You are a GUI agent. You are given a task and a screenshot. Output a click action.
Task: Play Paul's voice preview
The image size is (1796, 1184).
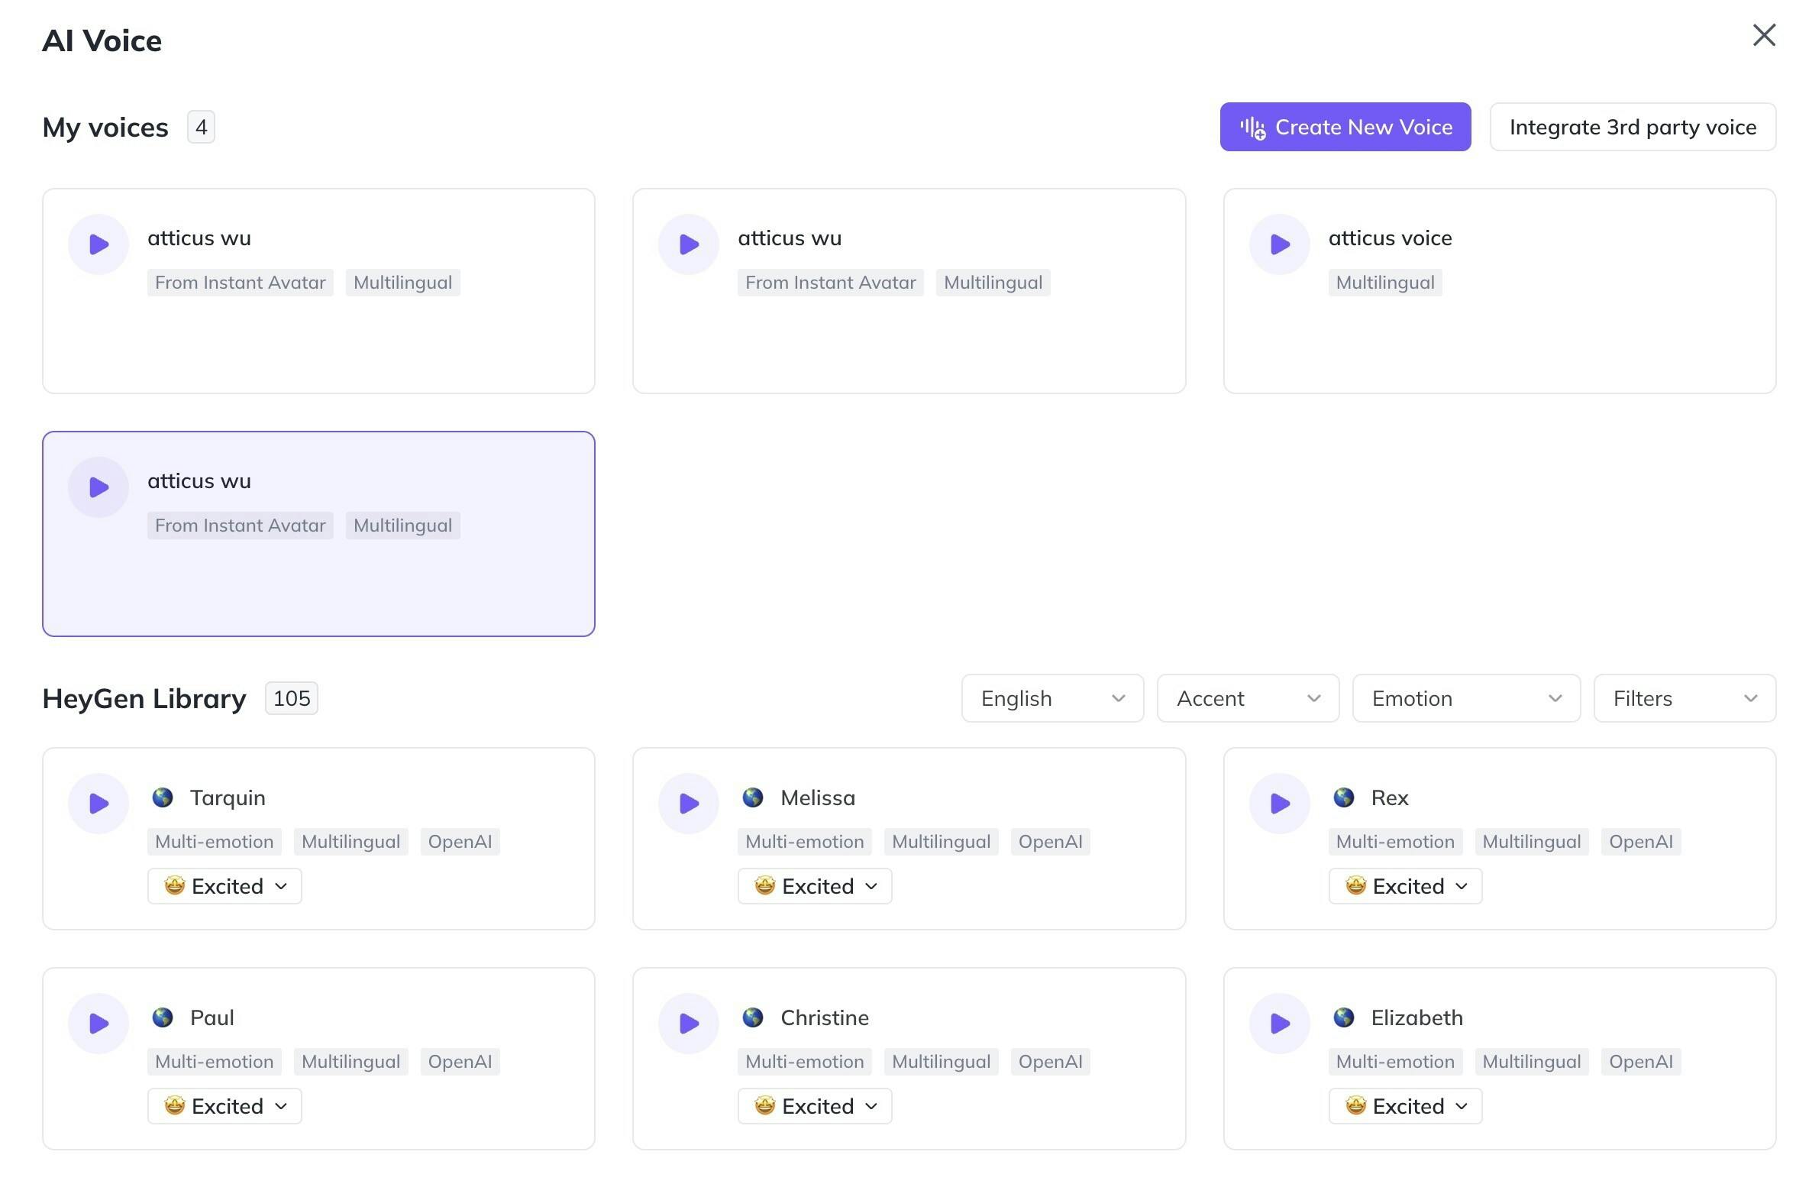99,1024
